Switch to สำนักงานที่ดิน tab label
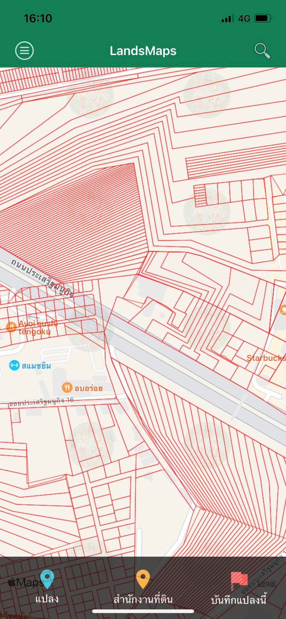 [143, 599]
